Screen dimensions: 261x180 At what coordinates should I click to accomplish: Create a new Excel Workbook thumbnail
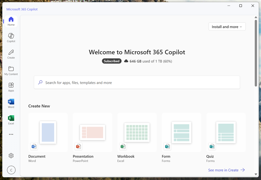click(x=137, y=132)
